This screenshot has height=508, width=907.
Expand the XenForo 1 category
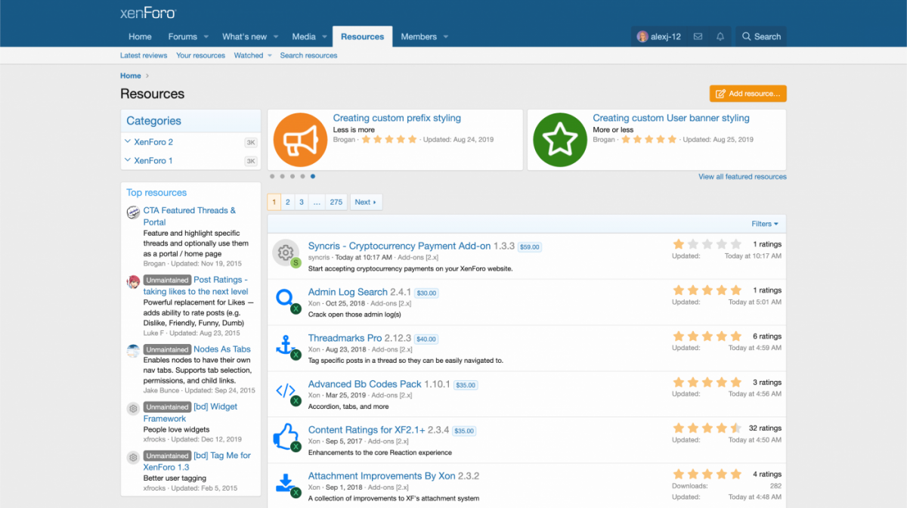coord(128,160)
